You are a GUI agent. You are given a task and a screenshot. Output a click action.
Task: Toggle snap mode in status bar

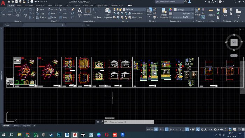pyautogui.click(x=160, y=129)
